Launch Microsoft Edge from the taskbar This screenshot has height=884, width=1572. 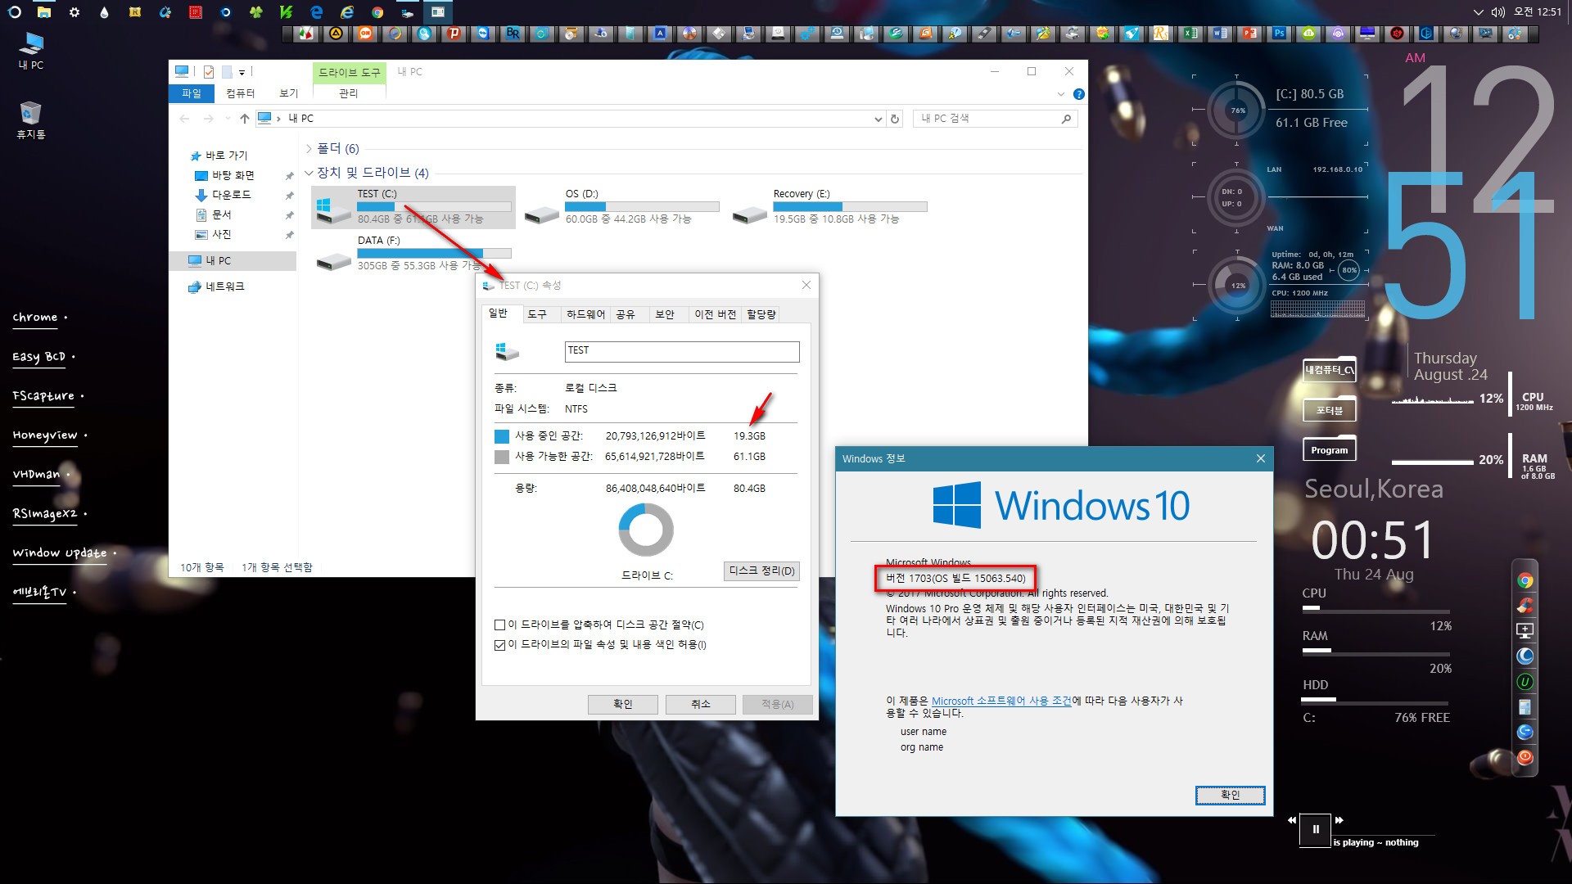317,12
